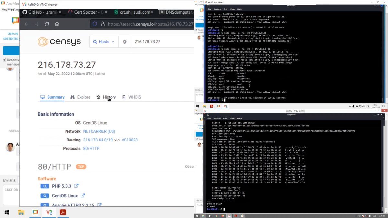Image resolution: width=388 pixels, height=218 pixels.
Task: Click the padlock site security icon
Action: [x=102, y=24]
